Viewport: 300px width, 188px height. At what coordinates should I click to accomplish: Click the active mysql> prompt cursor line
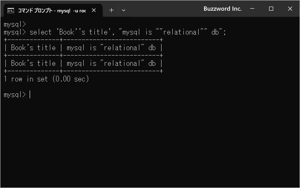pos(16,95)
